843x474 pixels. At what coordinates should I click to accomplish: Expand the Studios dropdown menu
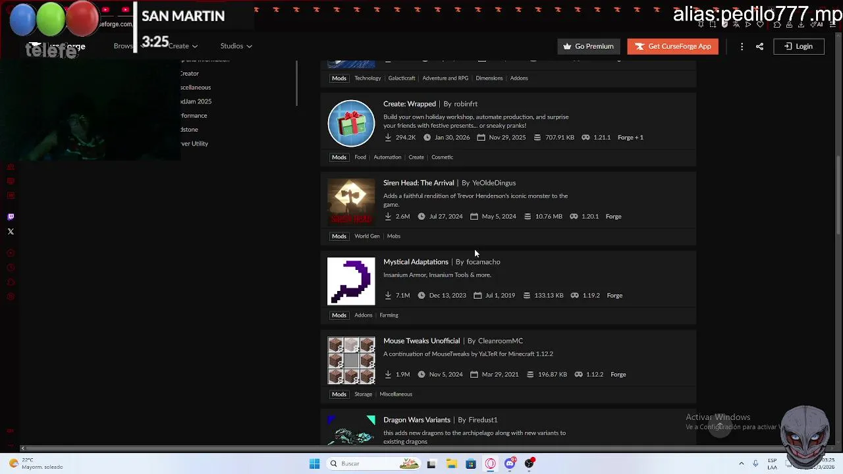236,46
